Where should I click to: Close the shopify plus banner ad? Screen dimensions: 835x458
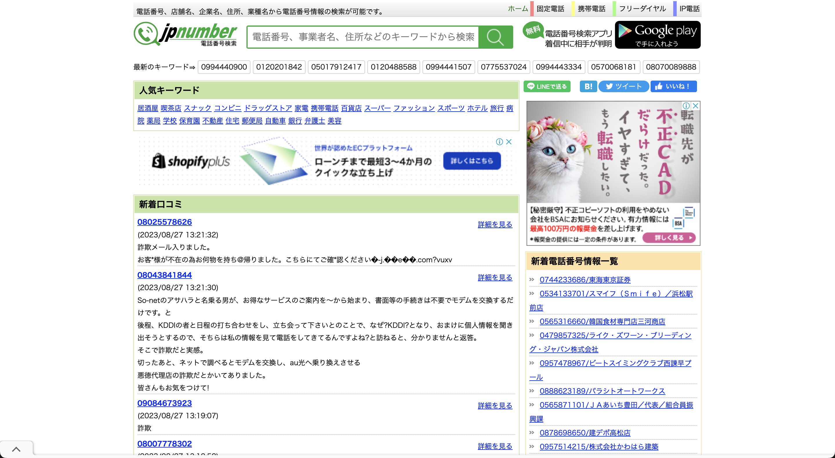[x=509, y=142]
